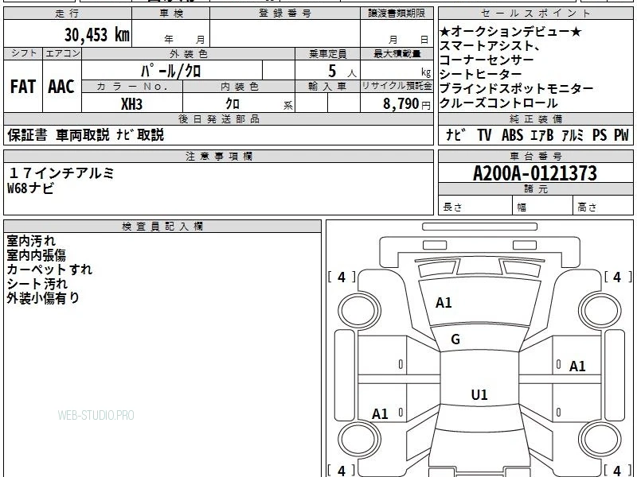Click the "検査員記入欄" section header
The height and width of the screenshot is (477, 637).
pos(162,227)
